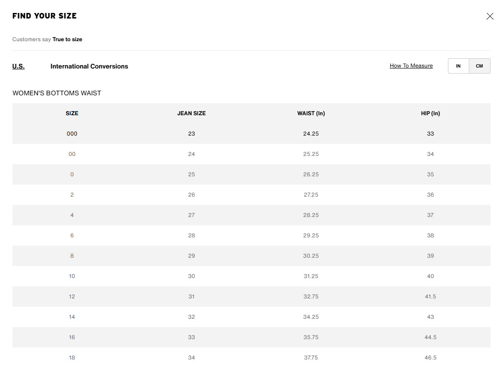Click the HIP (In) column header
497x372 pixels.
point(430,113)
